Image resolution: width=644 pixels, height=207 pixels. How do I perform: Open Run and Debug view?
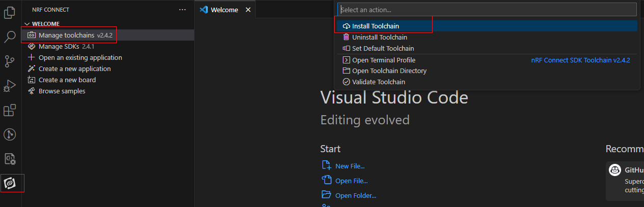pyautogui.click(x=10, y=86)
